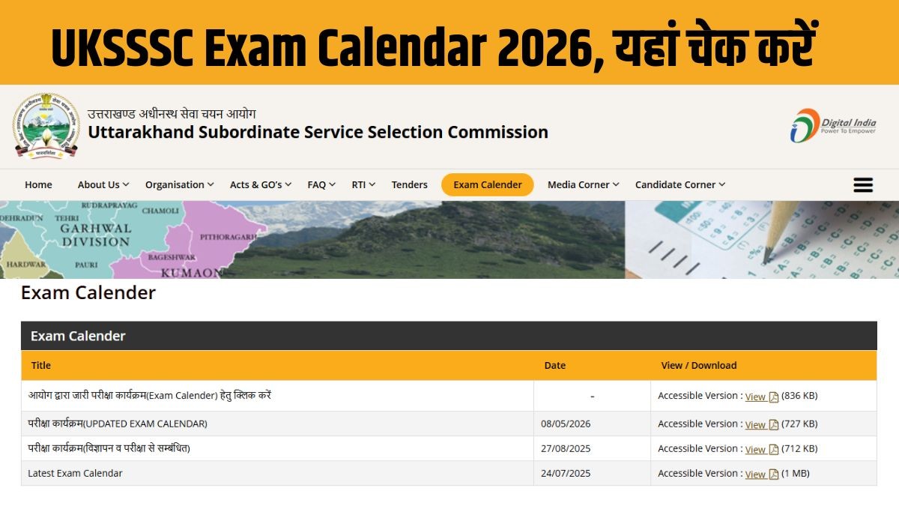Click PDF icon for 712 KB file
The image size is (899, 506).
(x=774, y=450)
